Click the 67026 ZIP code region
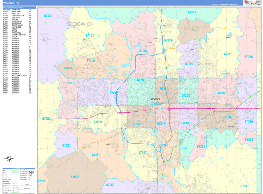Viewport: 263px width, 194px height. click(75, 177)
